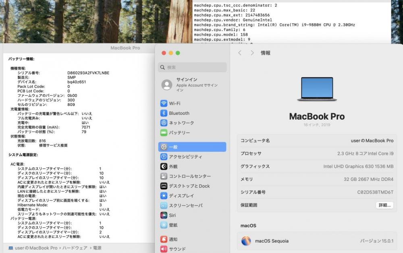Click the red close button of System Settings
The image size is (403, 253).
pos(164,53)
